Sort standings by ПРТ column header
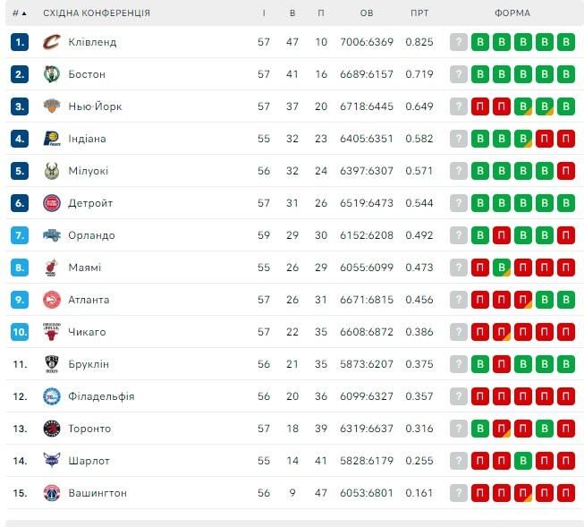The height and width of the screenshot is (527, 584). [x=419, y=13]
